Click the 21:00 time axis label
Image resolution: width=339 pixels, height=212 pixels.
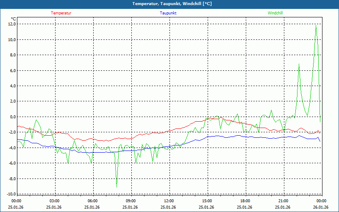click(x=283, y=201)
